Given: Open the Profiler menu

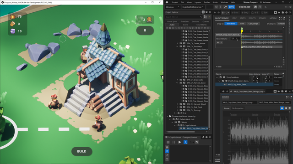Looking at the screenshot, I should pyautogui.click(x=206, y=2).
